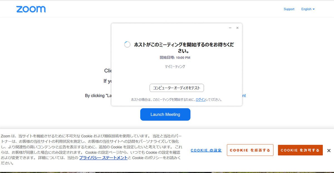The height and width of the screenshot is (173, 334).
Task: Close the waiting-for-host dialog
Action: coord(237,28)
